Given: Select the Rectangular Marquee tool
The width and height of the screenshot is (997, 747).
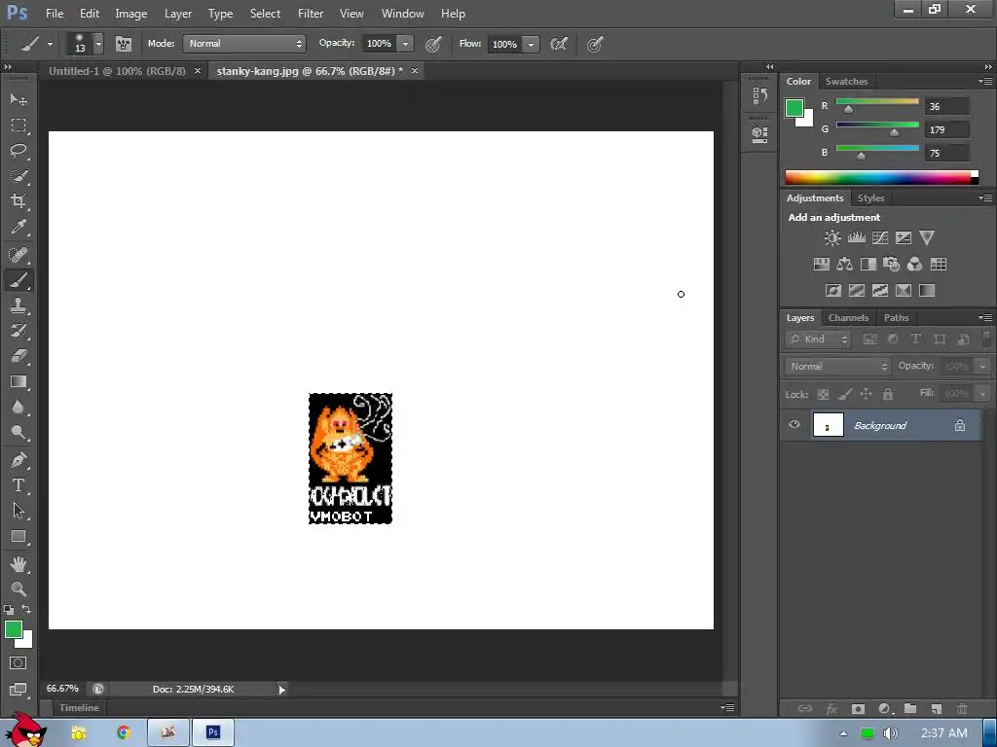Looking at the screenshot, I should pyautogui.click(x=18, y=125).
